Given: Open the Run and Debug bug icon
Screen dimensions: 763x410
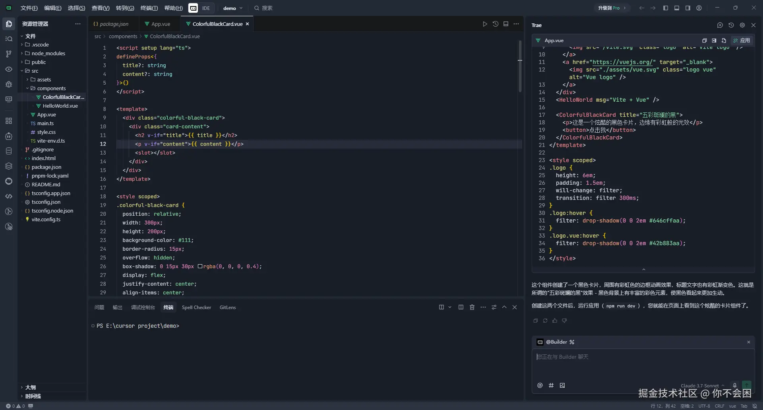Looking at the screenshot, I should 9,84.
